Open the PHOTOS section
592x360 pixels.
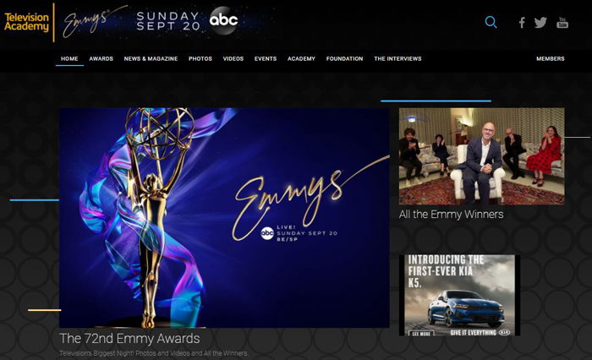coord(200,59)
